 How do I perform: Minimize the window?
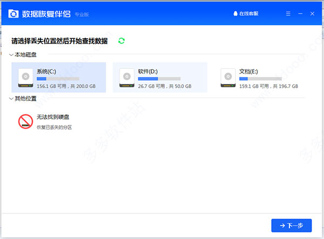click(x=300, y=13)
